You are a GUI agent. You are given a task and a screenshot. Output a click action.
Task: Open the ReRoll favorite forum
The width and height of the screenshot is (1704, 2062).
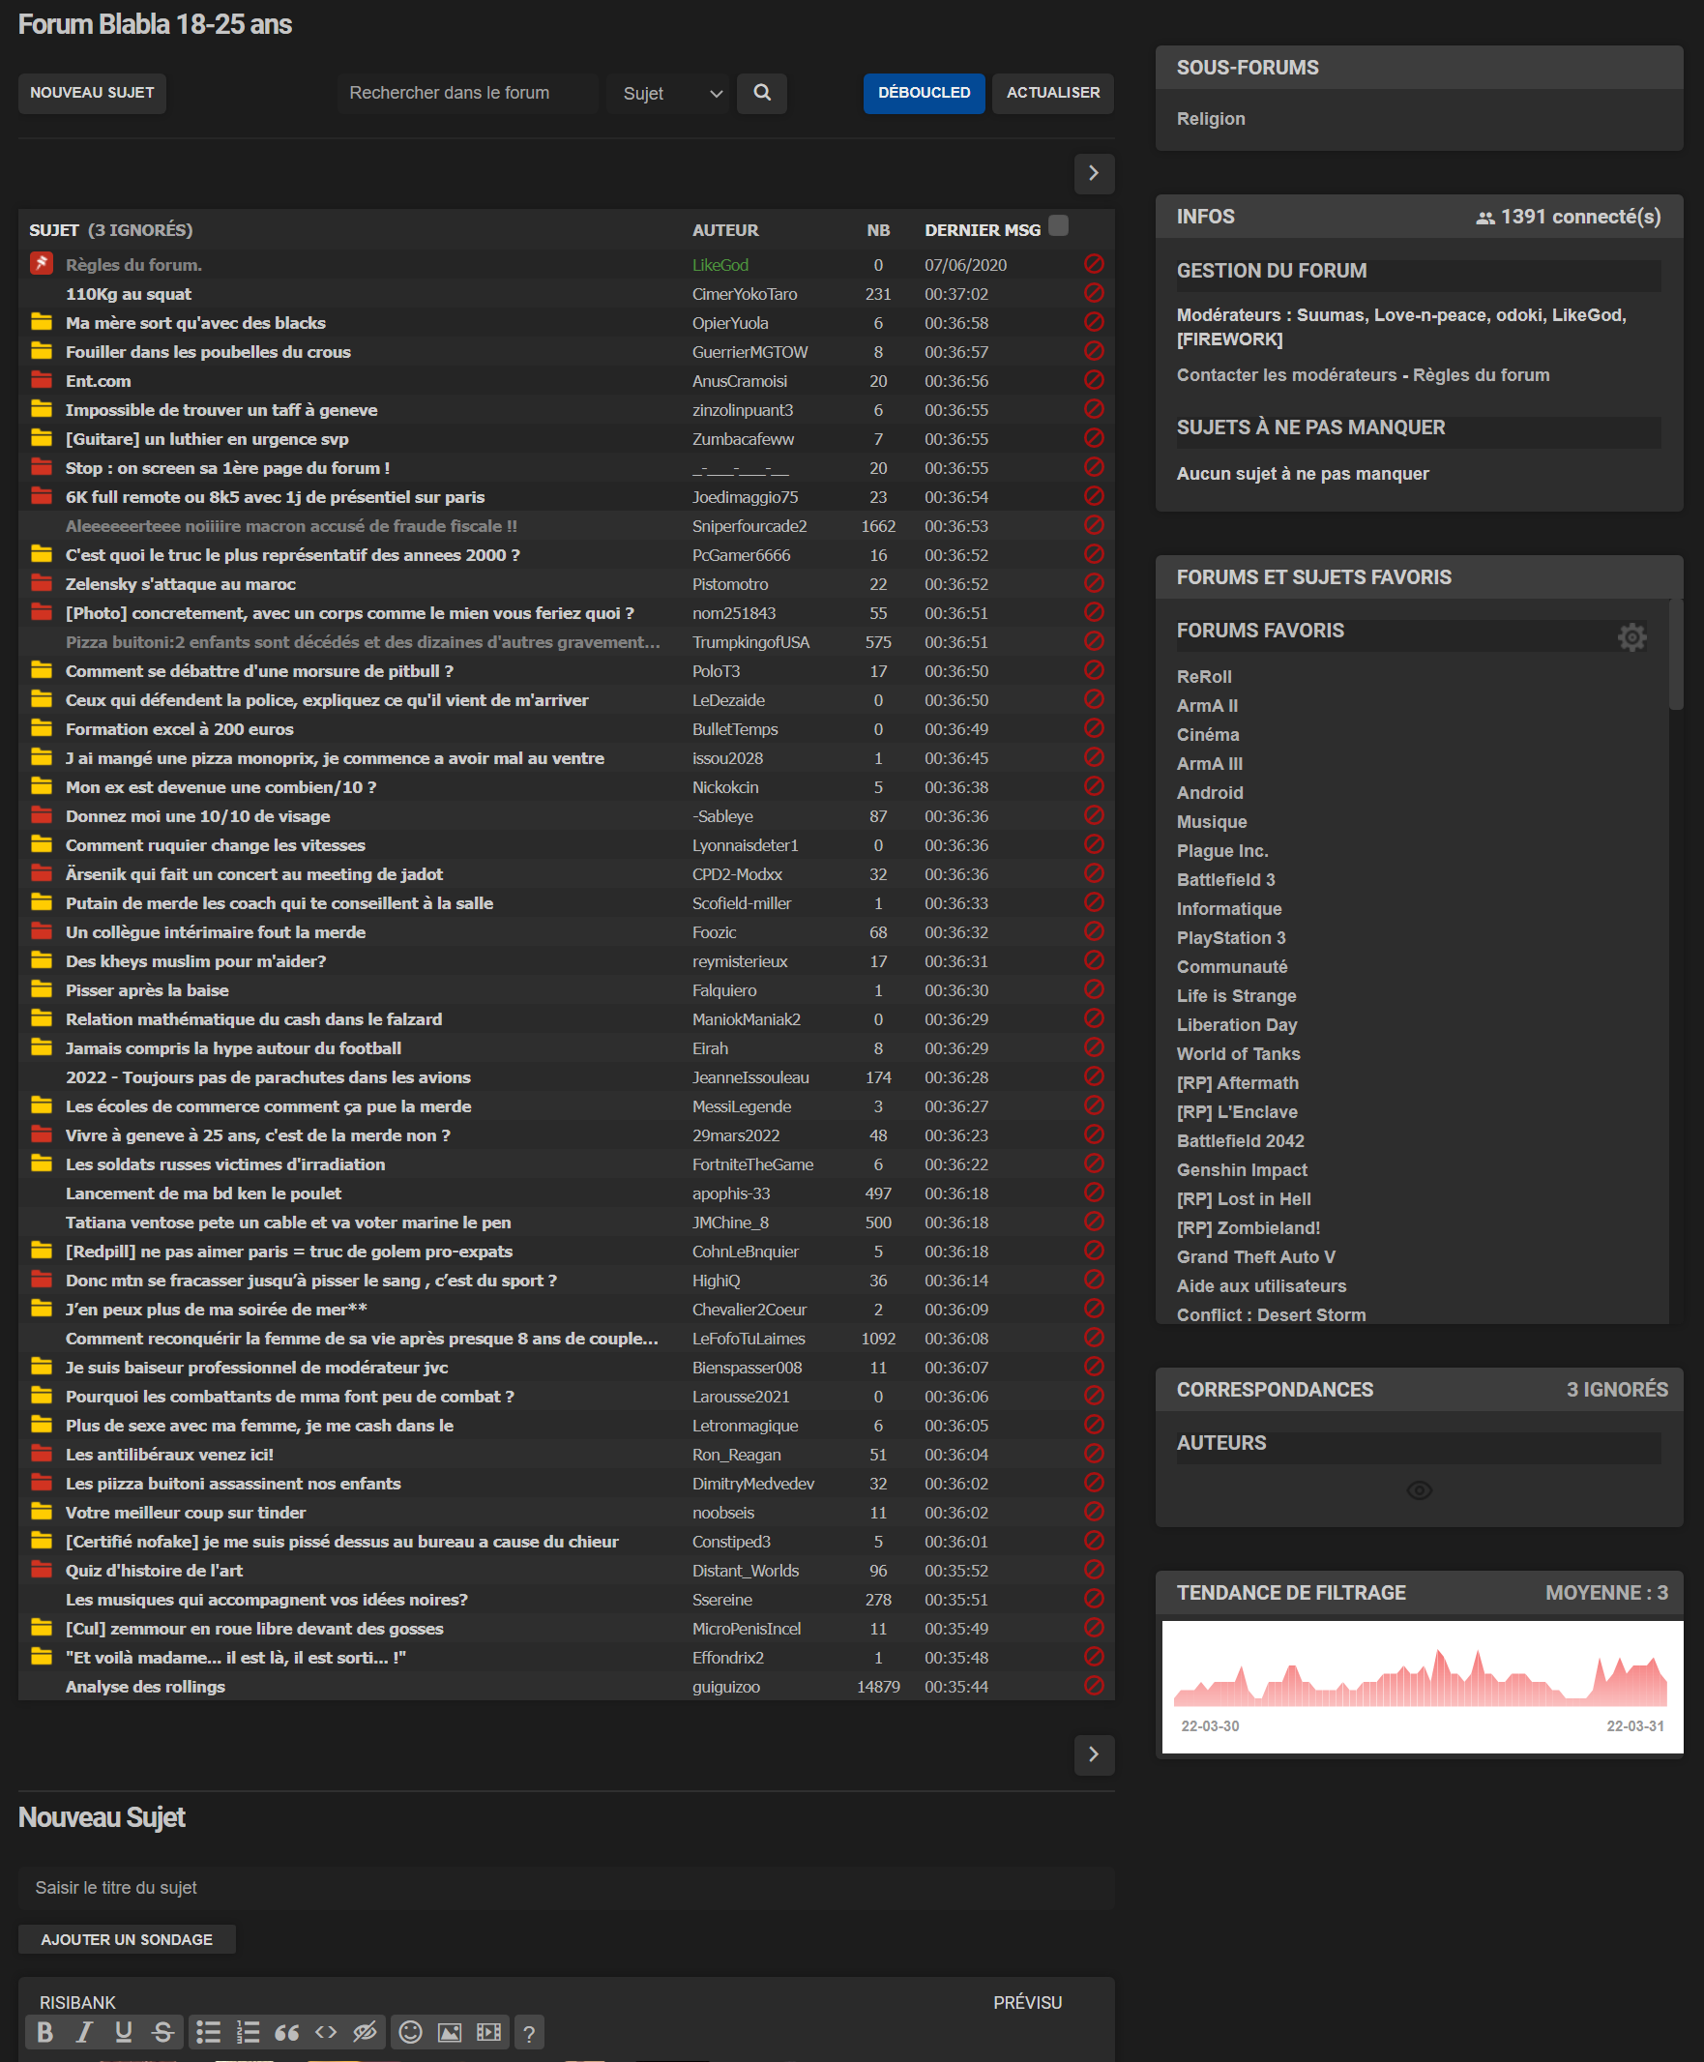[1203, 676]
